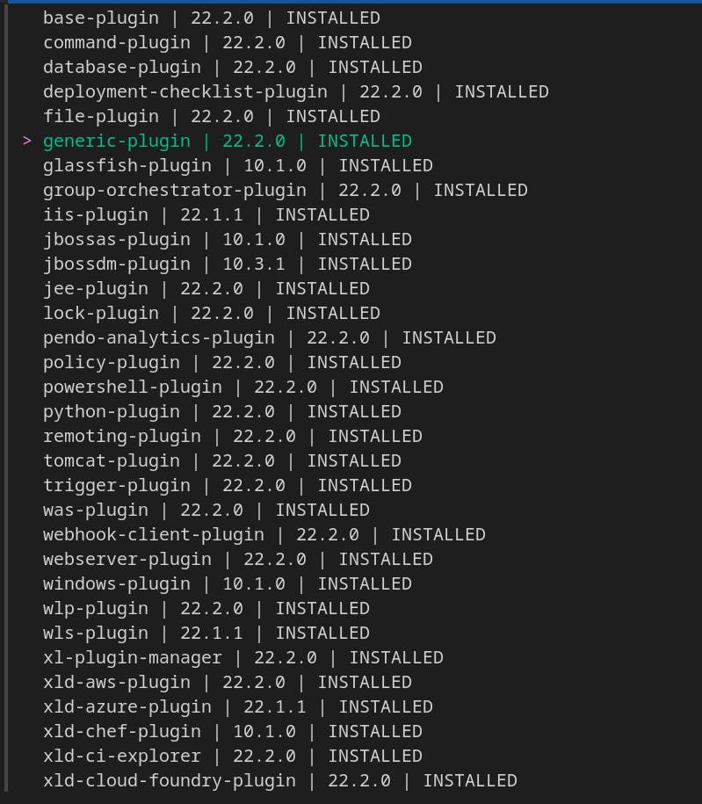Viewport: 702px width, 804px height.
Task: Select base-plugin in the list
Action: coord(211,18)
